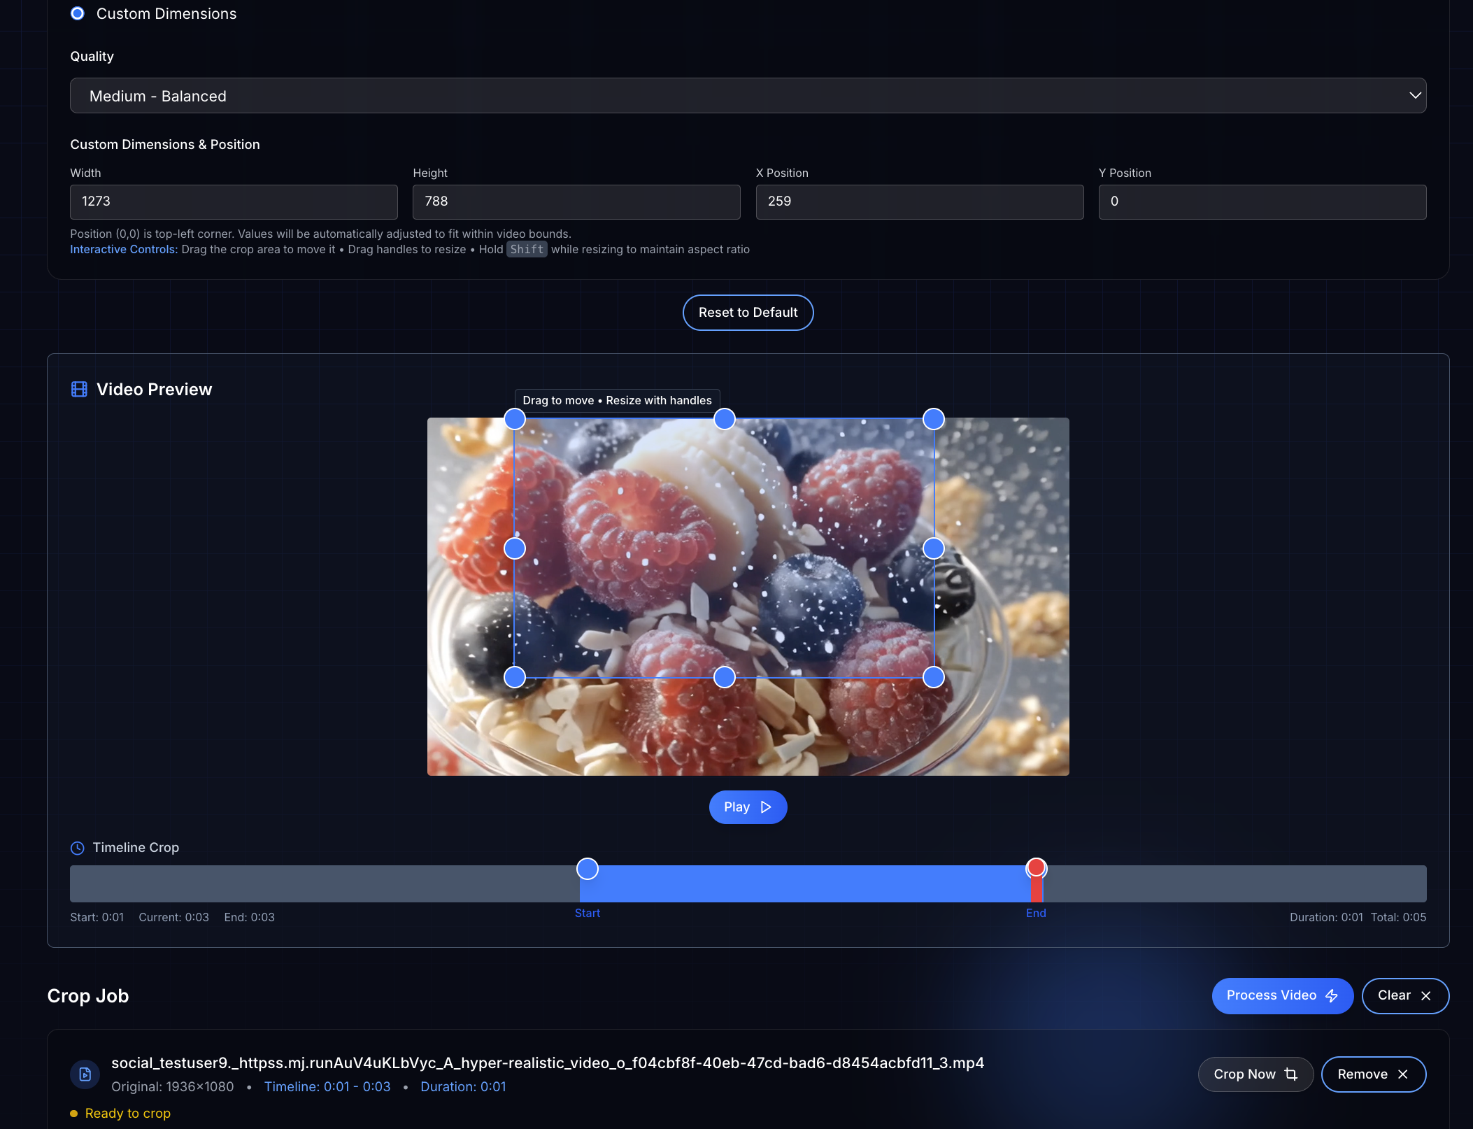Click the mp4 filename in the crop job
This screenshot has width=1473, height=1129.
(548, 1063)
